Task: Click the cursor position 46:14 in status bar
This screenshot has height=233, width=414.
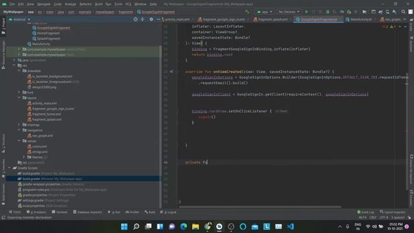Action: (x=362, y=217)
